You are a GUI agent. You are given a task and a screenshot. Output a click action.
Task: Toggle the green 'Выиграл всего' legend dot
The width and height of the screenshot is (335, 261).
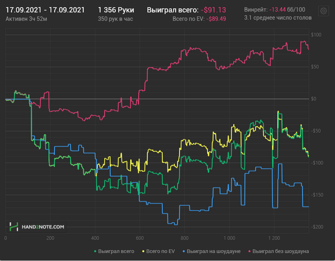click(x=95, y=251)
